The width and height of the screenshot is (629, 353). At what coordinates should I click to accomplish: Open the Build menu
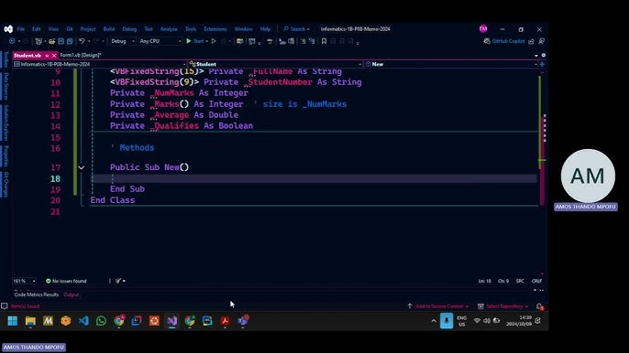point(109,29)
